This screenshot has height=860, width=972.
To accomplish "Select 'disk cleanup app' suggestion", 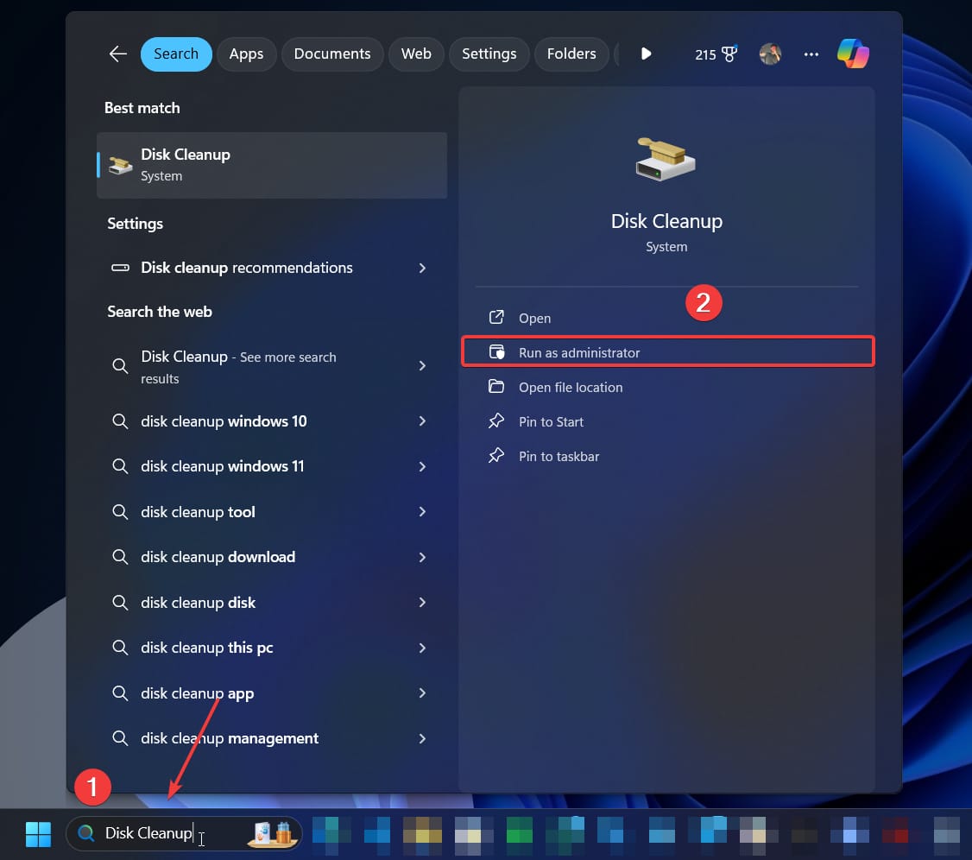I will [272, 692].
